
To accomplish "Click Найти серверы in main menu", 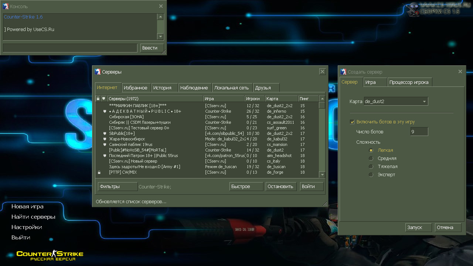I will point(33,217).
